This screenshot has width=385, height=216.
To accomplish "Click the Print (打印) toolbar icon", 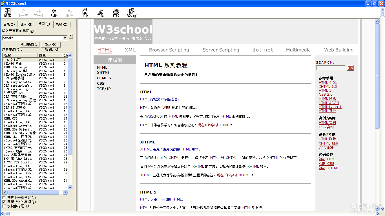I will (116, 13).
